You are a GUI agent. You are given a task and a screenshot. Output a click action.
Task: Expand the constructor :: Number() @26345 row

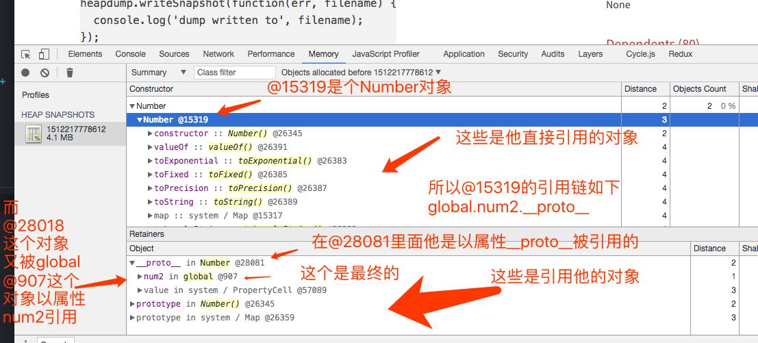point(151,134)
